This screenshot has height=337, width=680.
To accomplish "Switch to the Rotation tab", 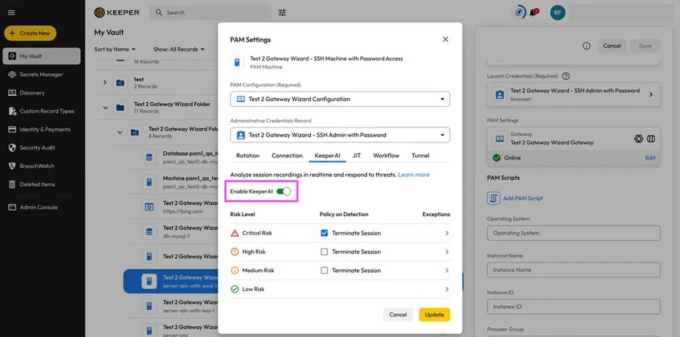I will [248, 156].
